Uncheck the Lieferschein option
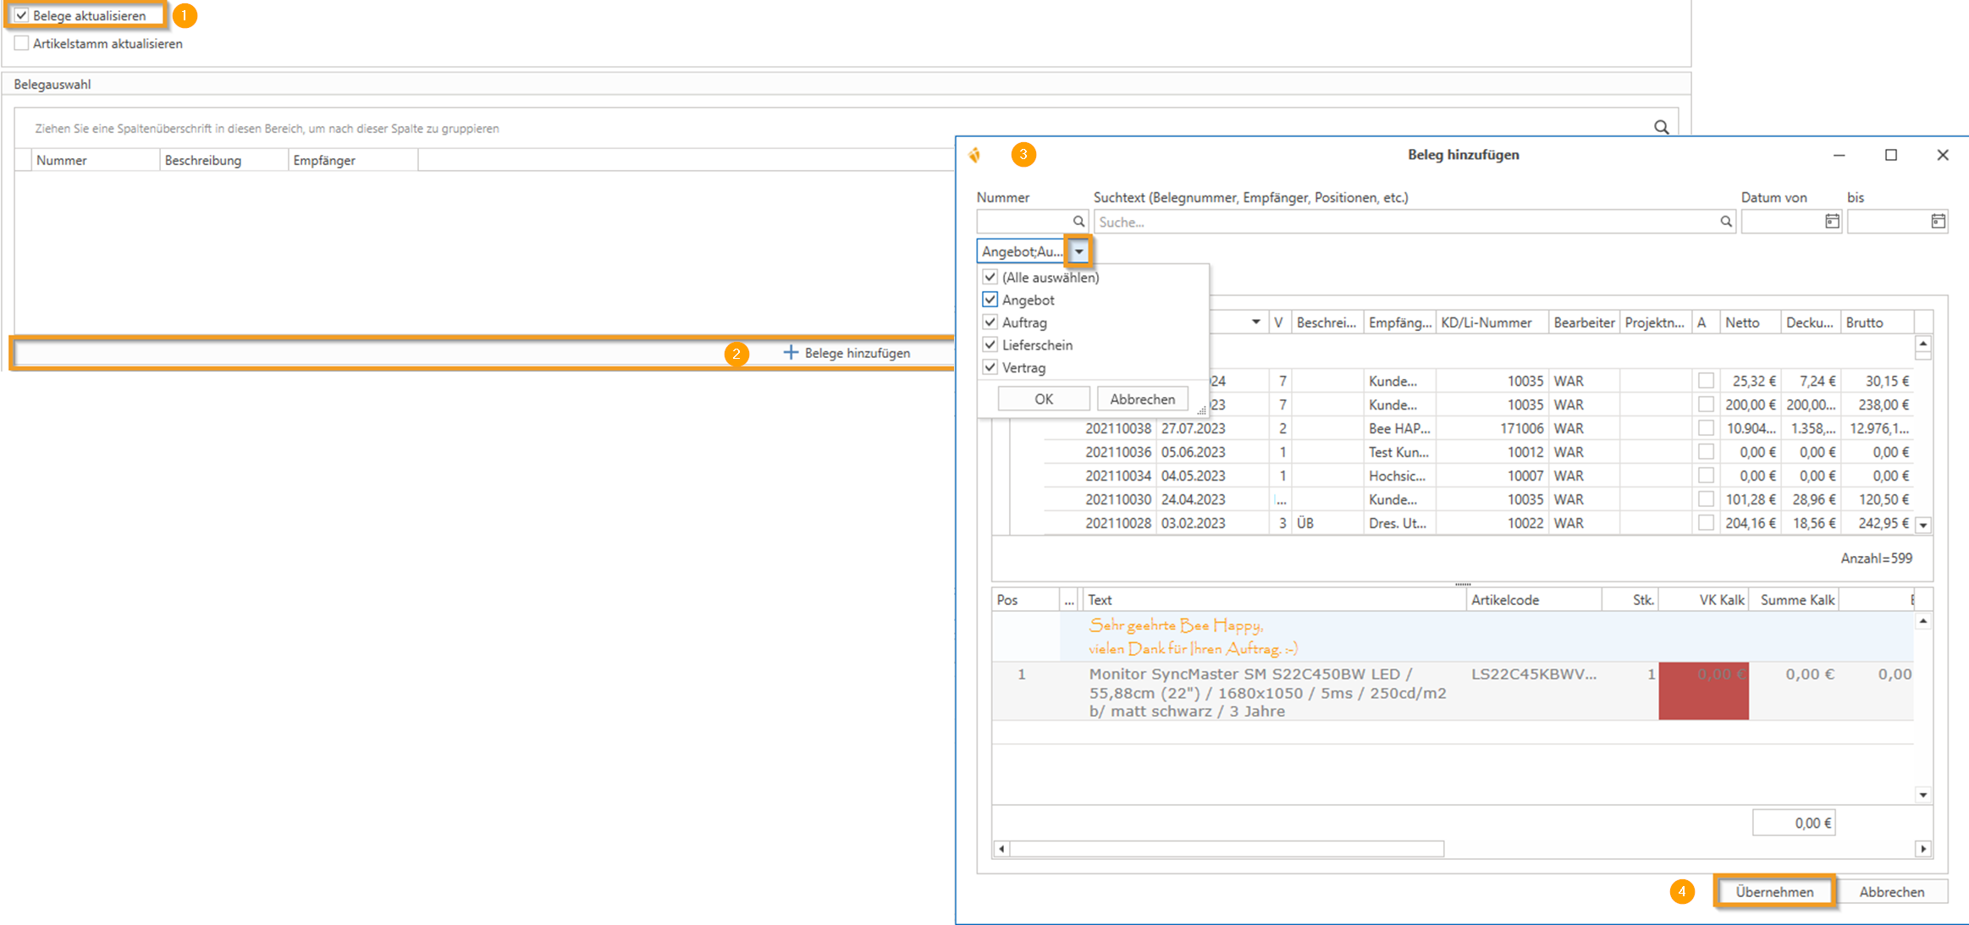 [990, 344]
